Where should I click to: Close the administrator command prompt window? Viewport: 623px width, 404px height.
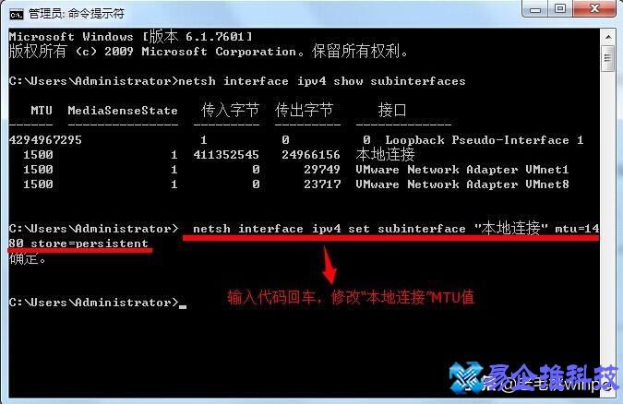(x=594, y=8)
